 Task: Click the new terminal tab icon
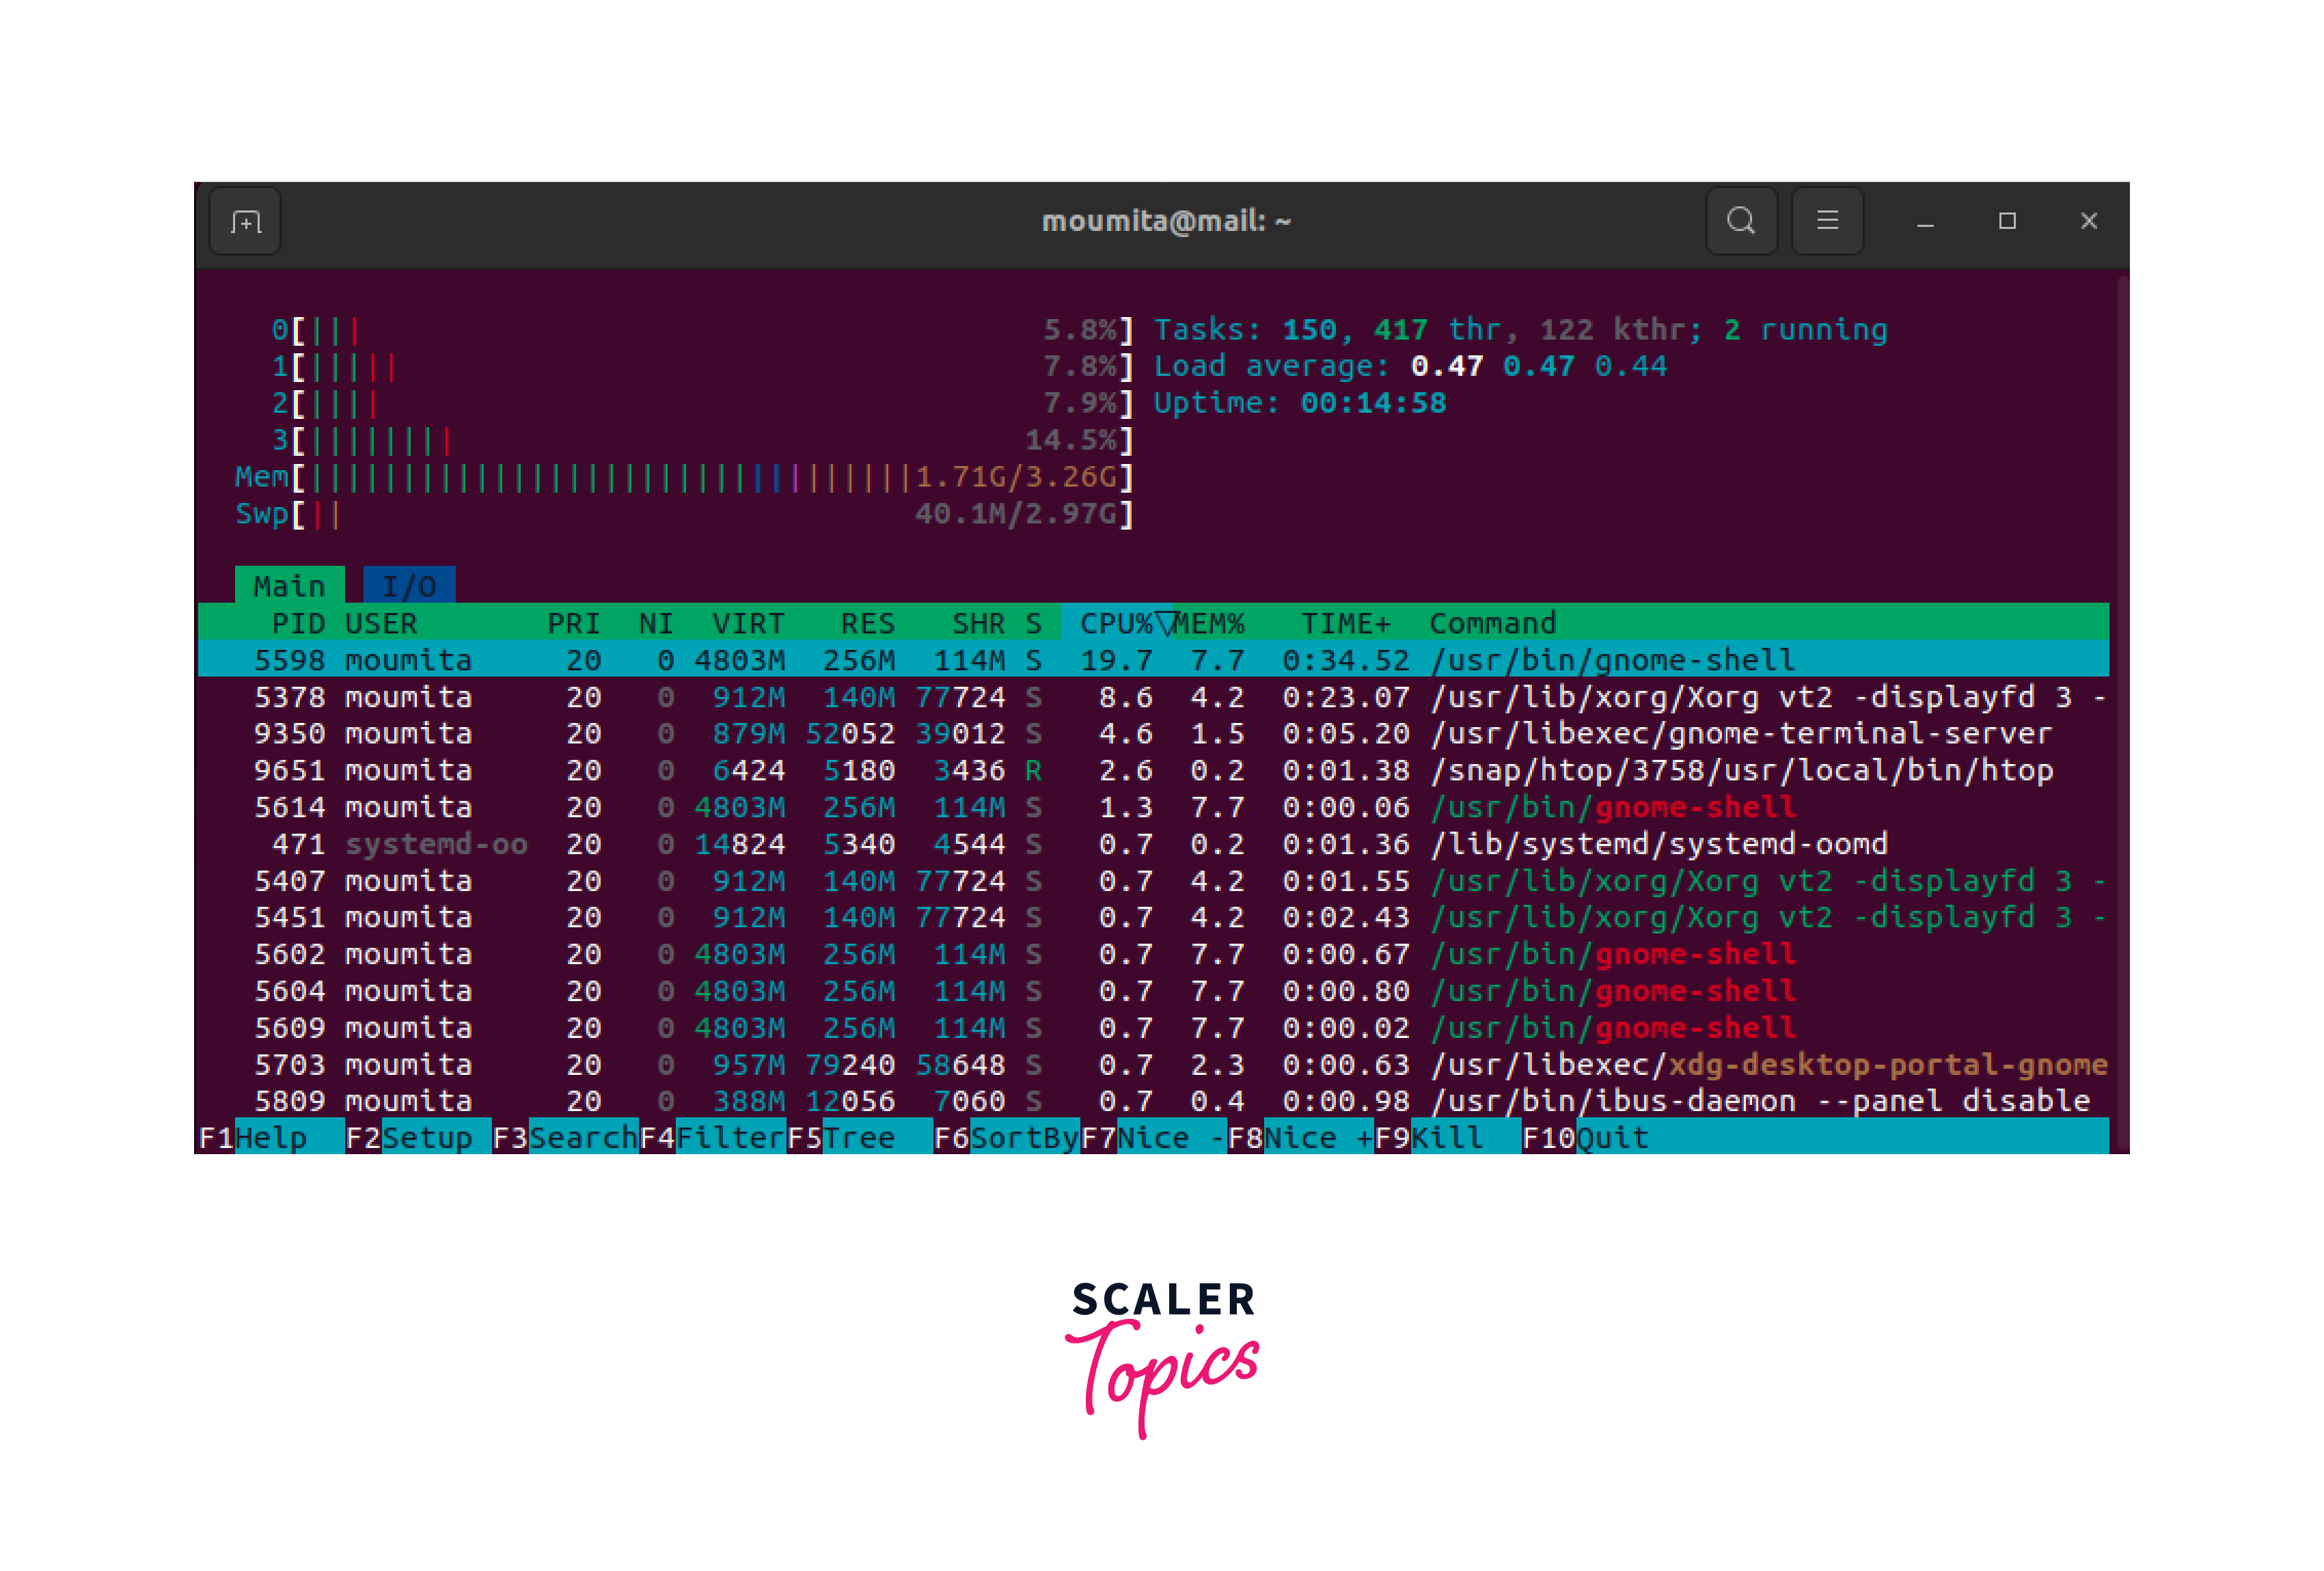coord(245,221)
